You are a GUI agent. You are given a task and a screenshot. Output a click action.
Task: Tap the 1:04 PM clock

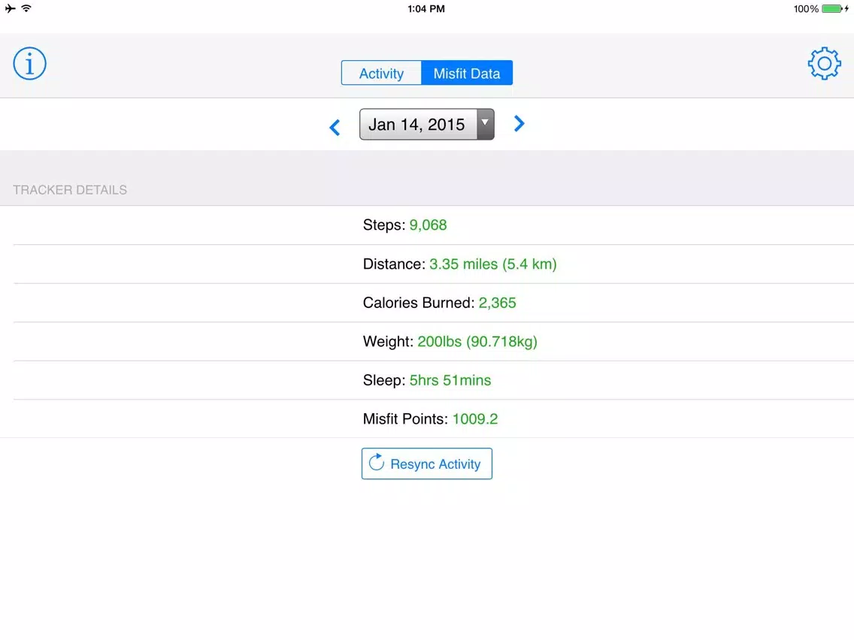[x=426, y=9]
